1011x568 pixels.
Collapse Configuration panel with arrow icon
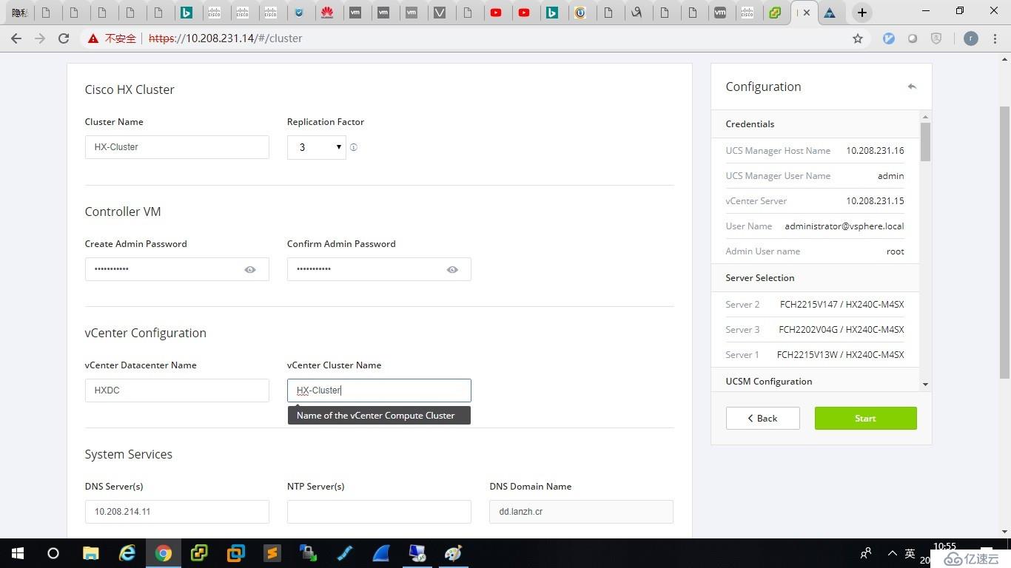pyautogui.click(x=912, y=87)
